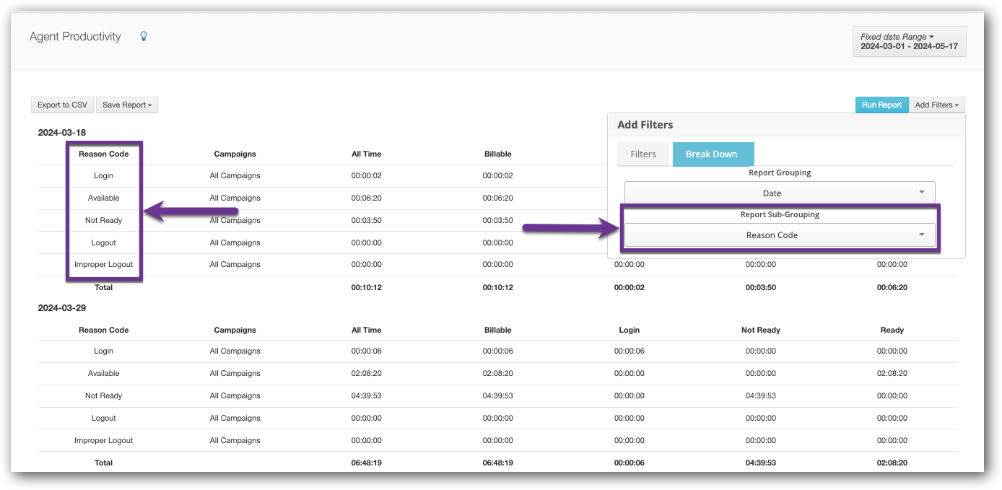Click All Campaigns in Logout row under 2024-03-29
Viewport: 1002px width, 490px height.
pos(235,419)
